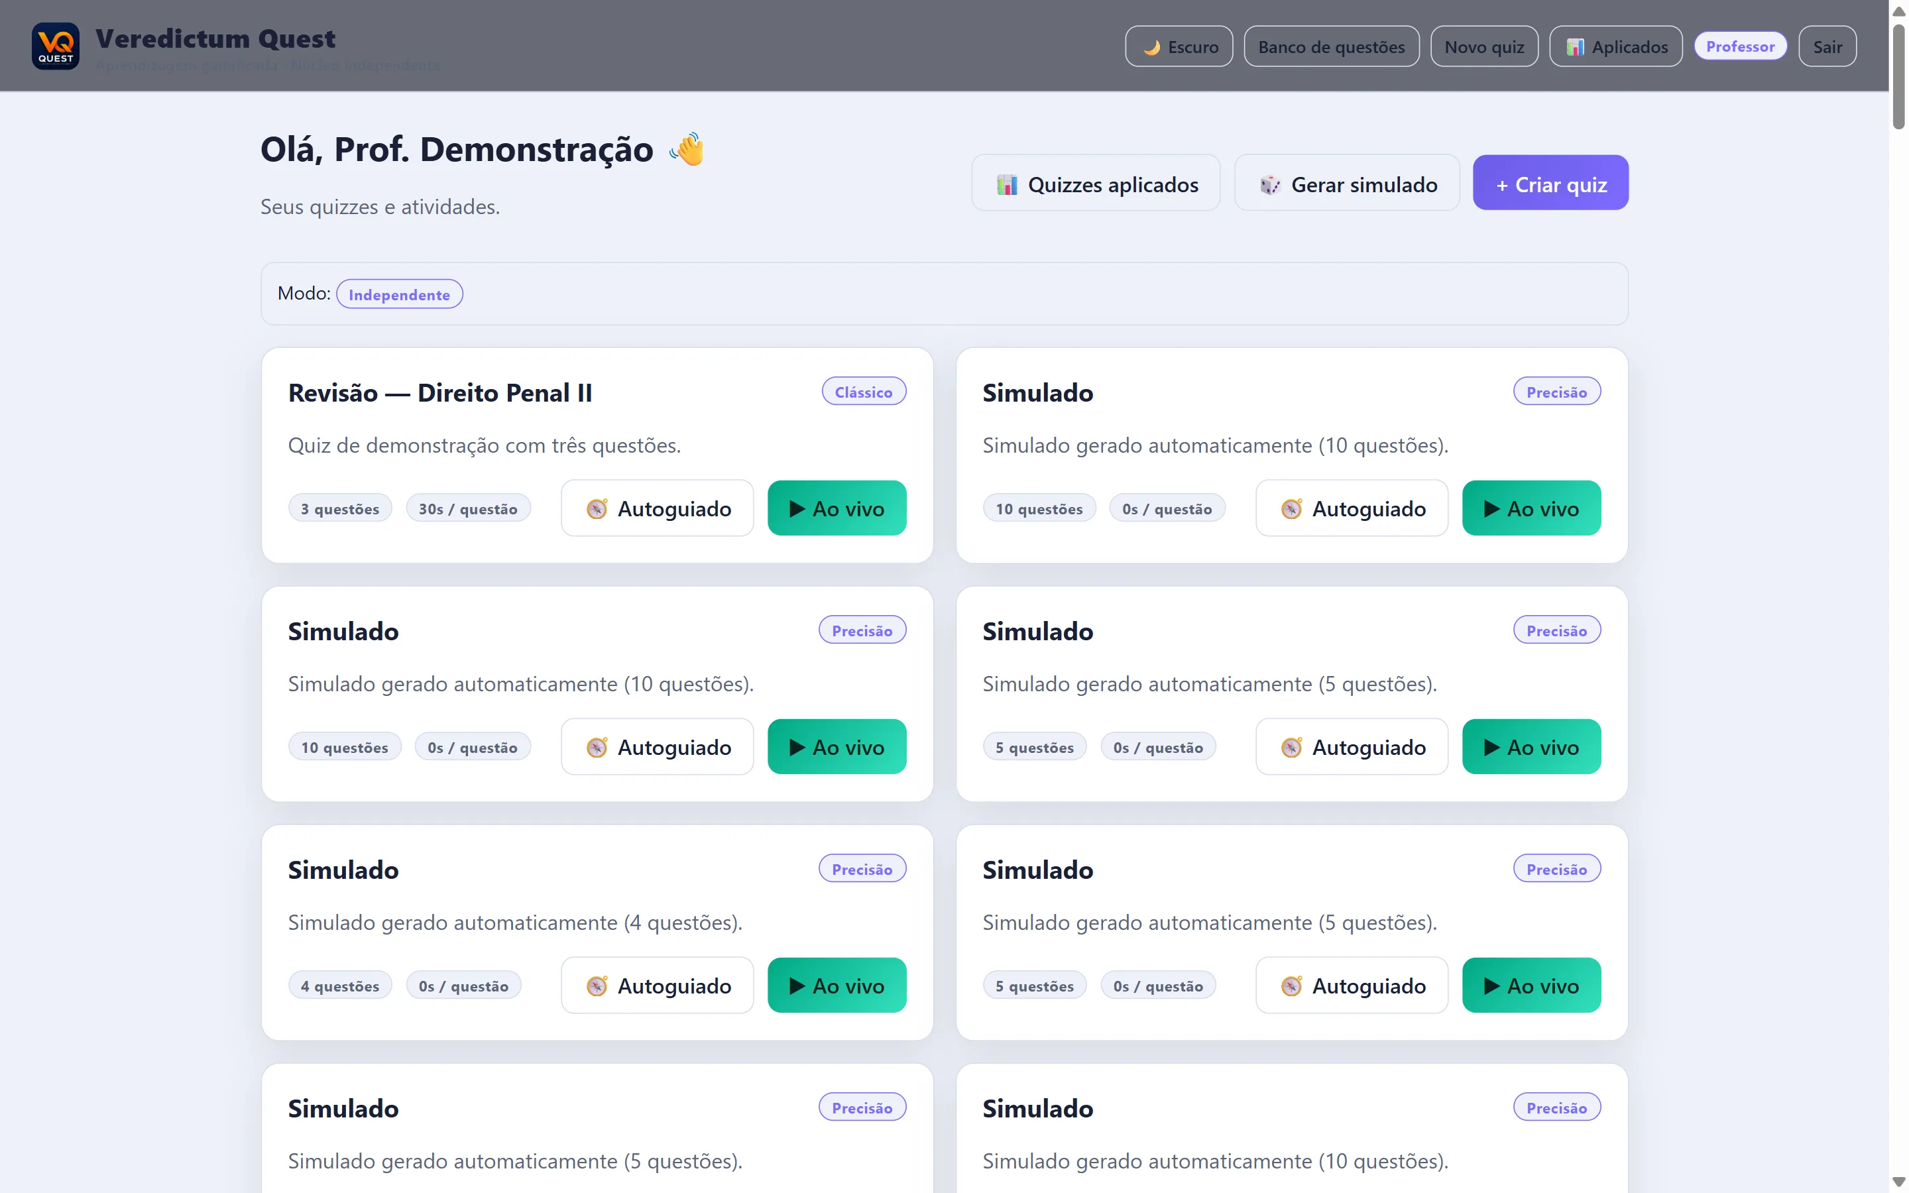Viewport: 1909px width, 1193px height.
Task: Click the 'Modo:' label
Action: click(x=304, y=294)
